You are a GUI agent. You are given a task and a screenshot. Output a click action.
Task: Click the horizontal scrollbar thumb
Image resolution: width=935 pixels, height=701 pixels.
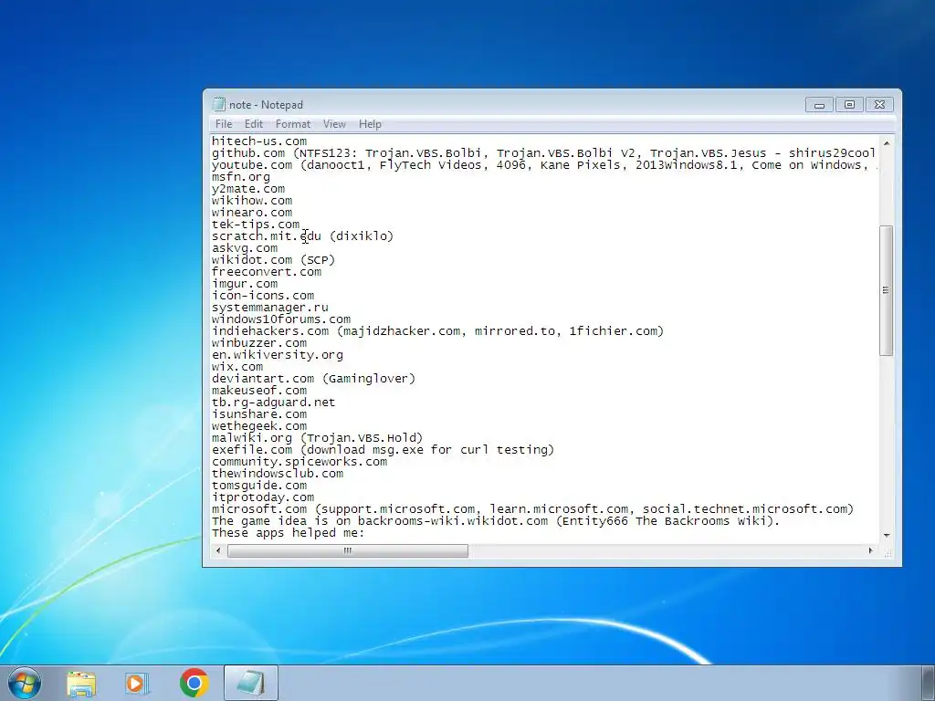(x=348, y=550)
